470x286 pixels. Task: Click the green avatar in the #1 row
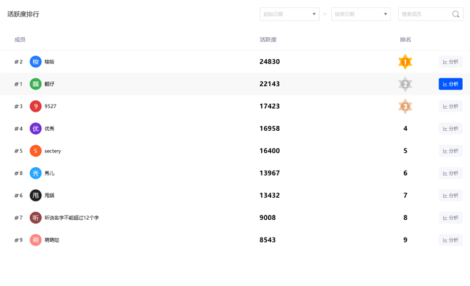pos(36,84)
